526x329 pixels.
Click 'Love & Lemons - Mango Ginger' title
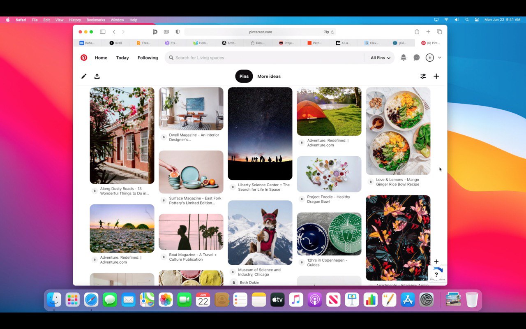coord(398,182)
